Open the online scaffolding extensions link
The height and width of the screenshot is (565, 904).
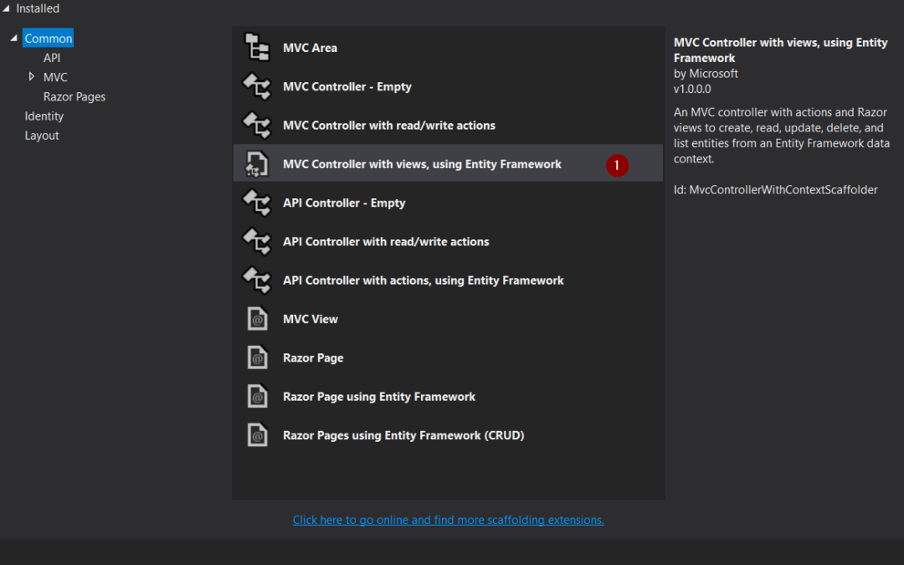tap(448, 520)
